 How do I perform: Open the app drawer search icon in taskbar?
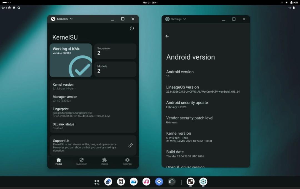click(x=97, y=182)
